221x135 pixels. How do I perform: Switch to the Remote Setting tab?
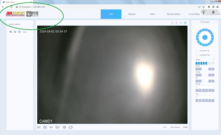tap(173, 14)
